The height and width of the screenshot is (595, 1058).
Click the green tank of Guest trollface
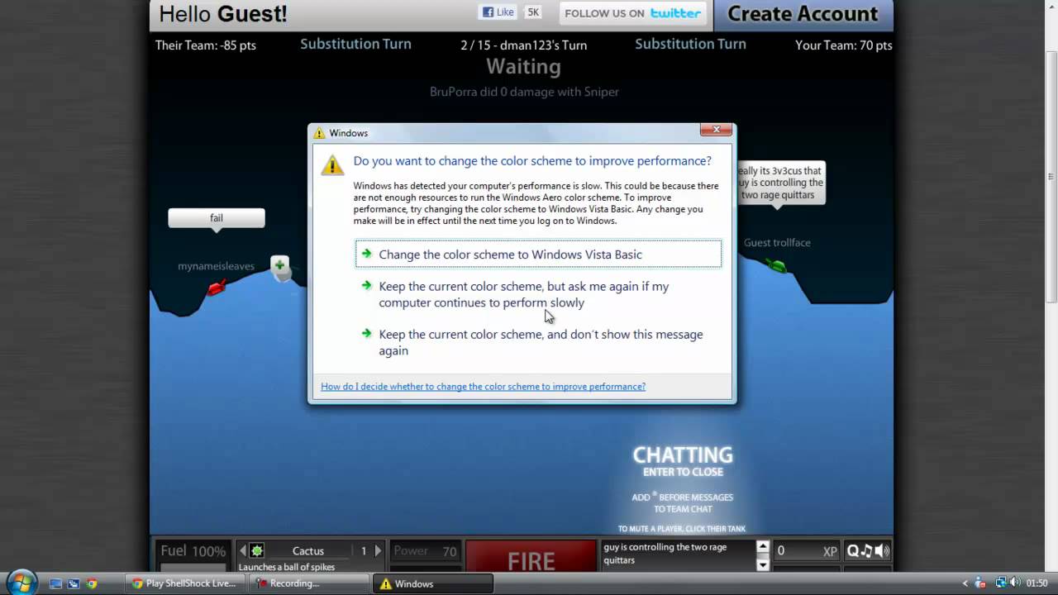(x=775, y=265)
